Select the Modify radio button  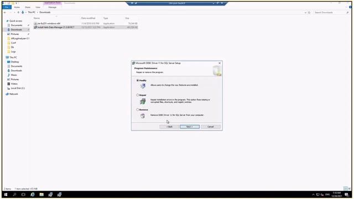click(x=138, y=80)
